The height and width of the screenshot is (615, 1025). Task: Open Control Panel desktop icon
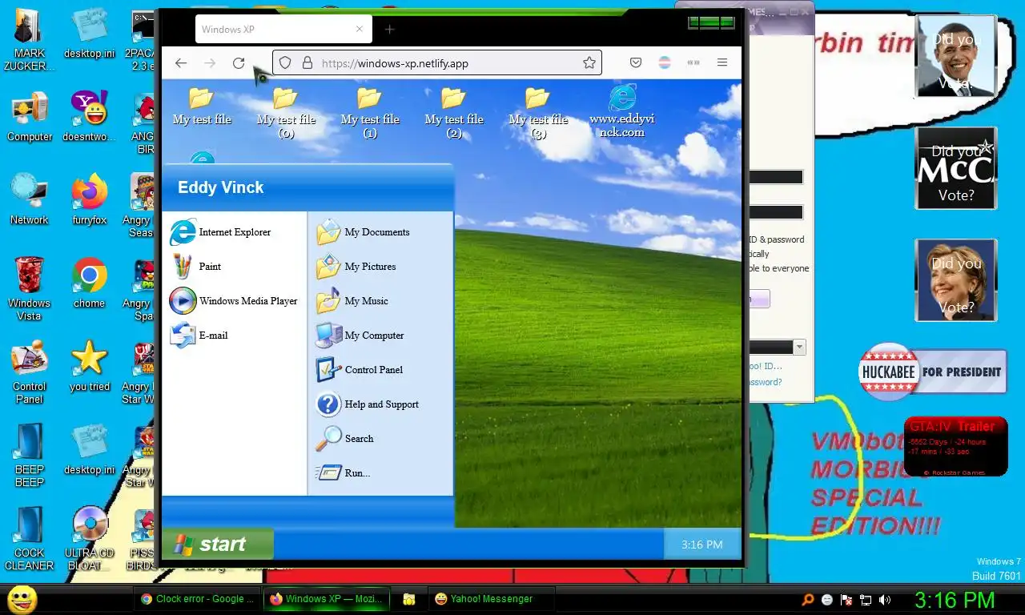click(x=30, y=373)
